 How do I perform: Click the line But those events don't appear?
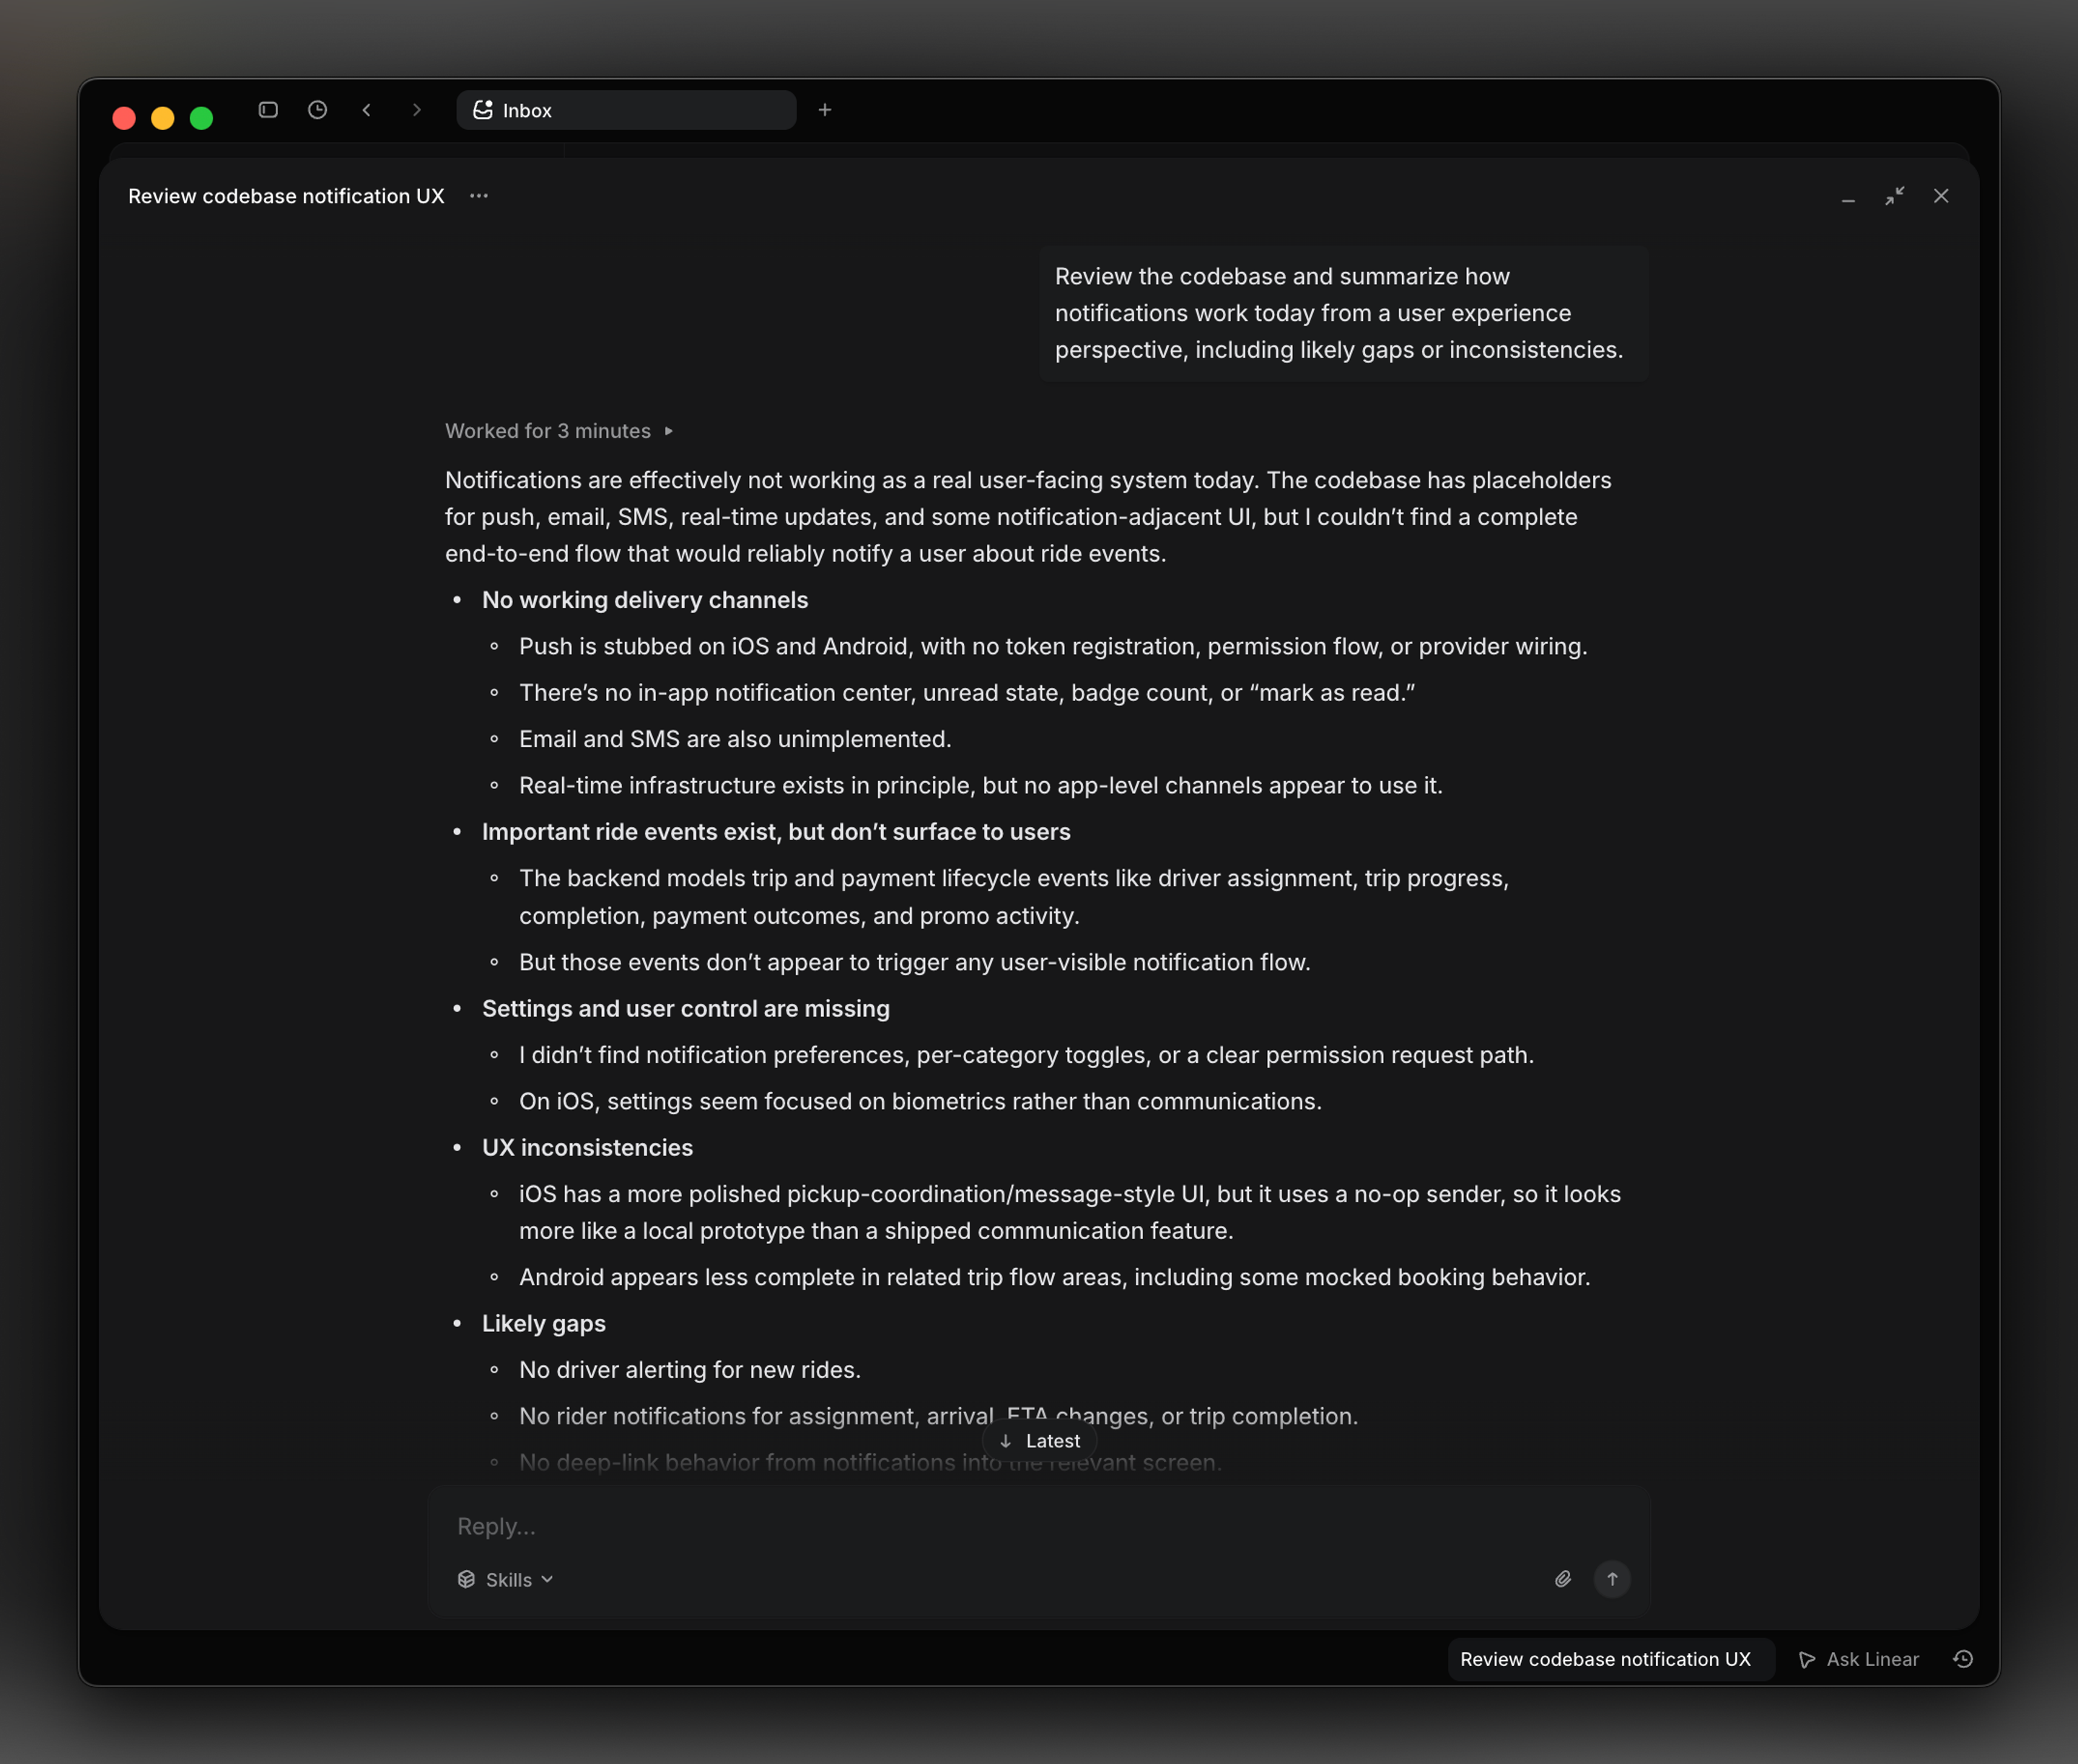914,962
